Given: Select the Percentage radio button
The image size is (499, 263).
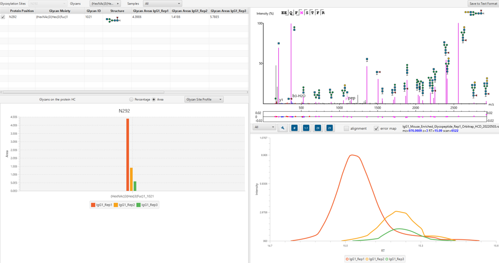Looking at the screenshot, I should coord(131,100).
